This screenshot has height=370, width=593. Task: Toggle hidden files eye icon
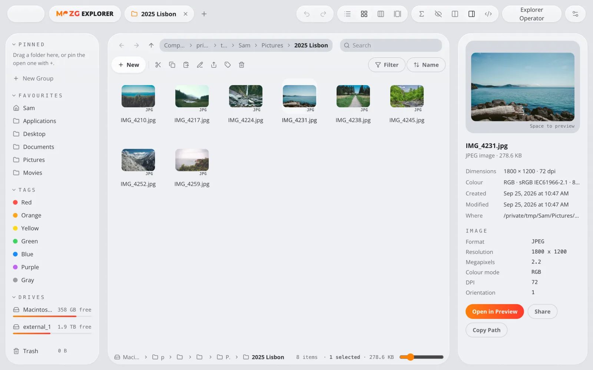pyautogui.click(x=438, y=14)
